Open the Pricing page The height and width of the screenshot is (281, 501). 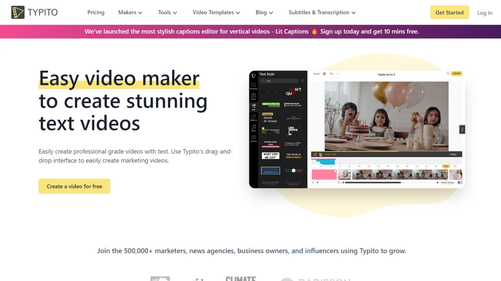click(x=96, y=12)
